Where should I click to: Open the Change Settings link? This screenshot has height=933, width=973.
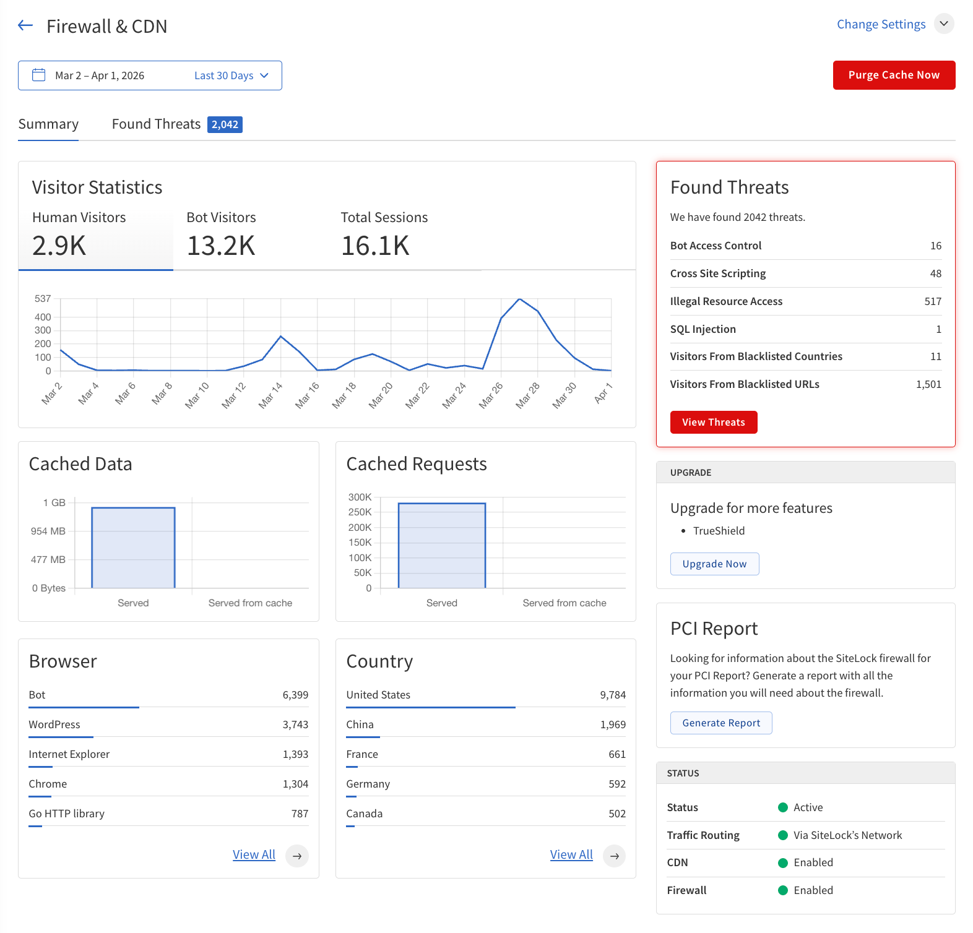pyautogui.click(x=881, y=24)
